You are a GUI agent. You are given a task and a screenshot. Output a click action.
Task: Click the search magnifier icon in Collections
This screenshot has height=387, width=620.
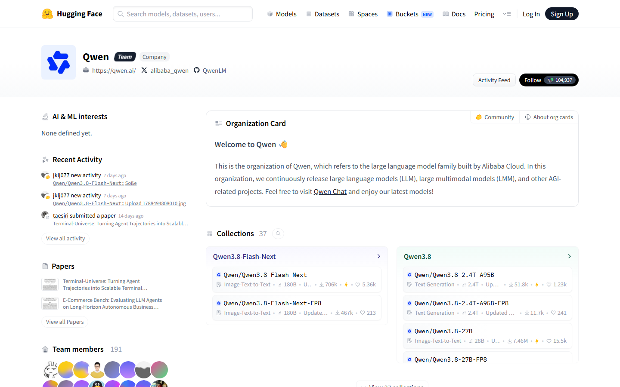tap(278, 233)
